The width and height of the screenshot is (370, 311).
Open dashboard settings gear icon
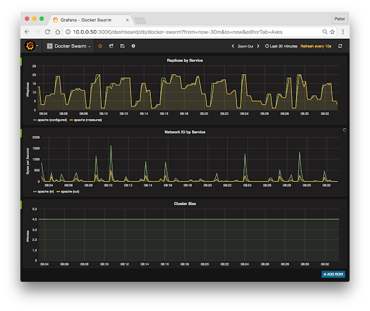[x=134, y=46]
